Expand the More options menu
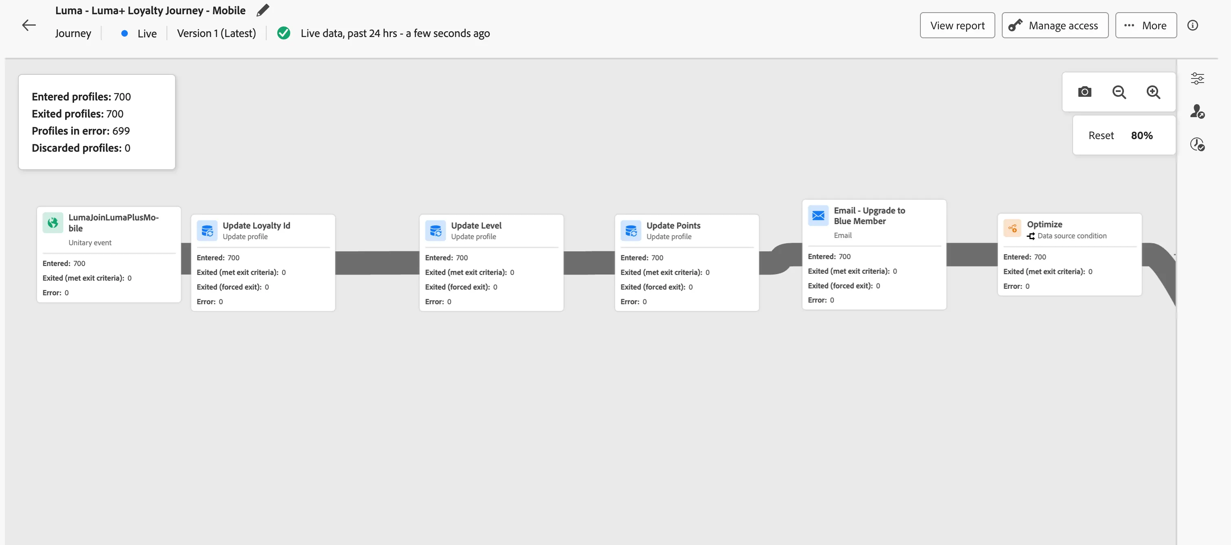 (x=1146, y=25)
